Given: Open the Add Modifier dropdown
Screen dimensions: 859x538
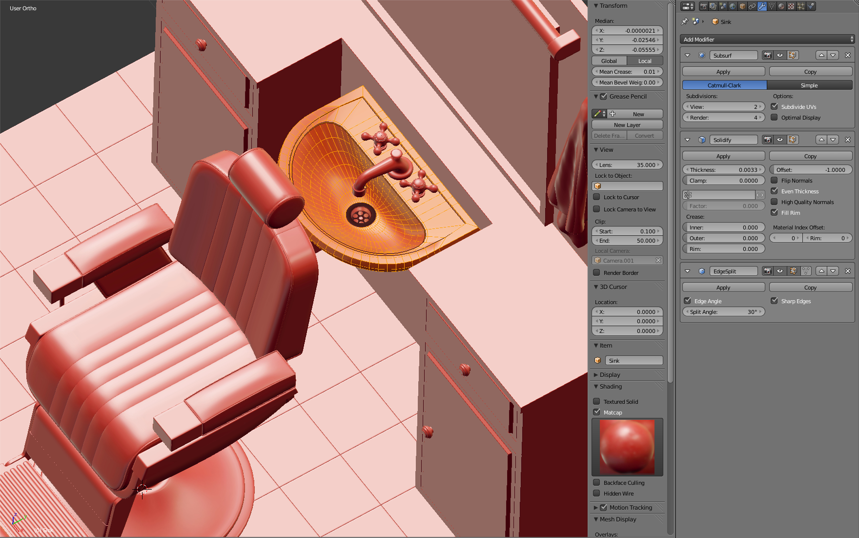Looking at the screenshot, I should click(766, 39).
